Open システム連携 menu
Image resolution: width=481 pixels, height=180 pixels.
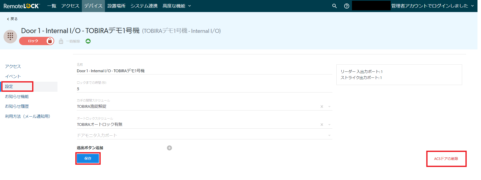pos(144,6)
